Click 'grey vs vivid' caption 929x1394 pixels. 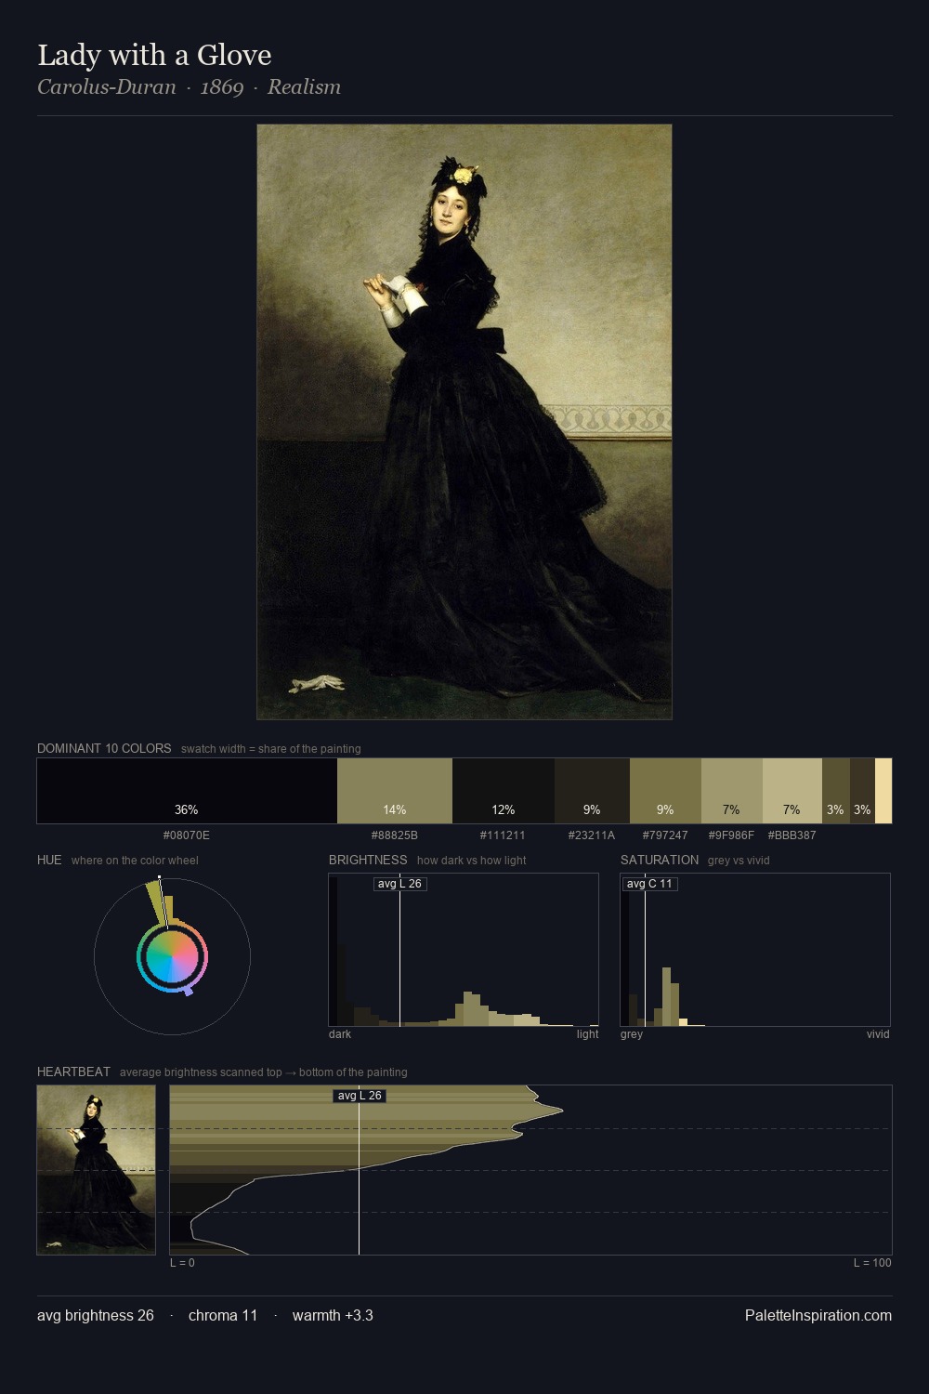pos(739,861)
